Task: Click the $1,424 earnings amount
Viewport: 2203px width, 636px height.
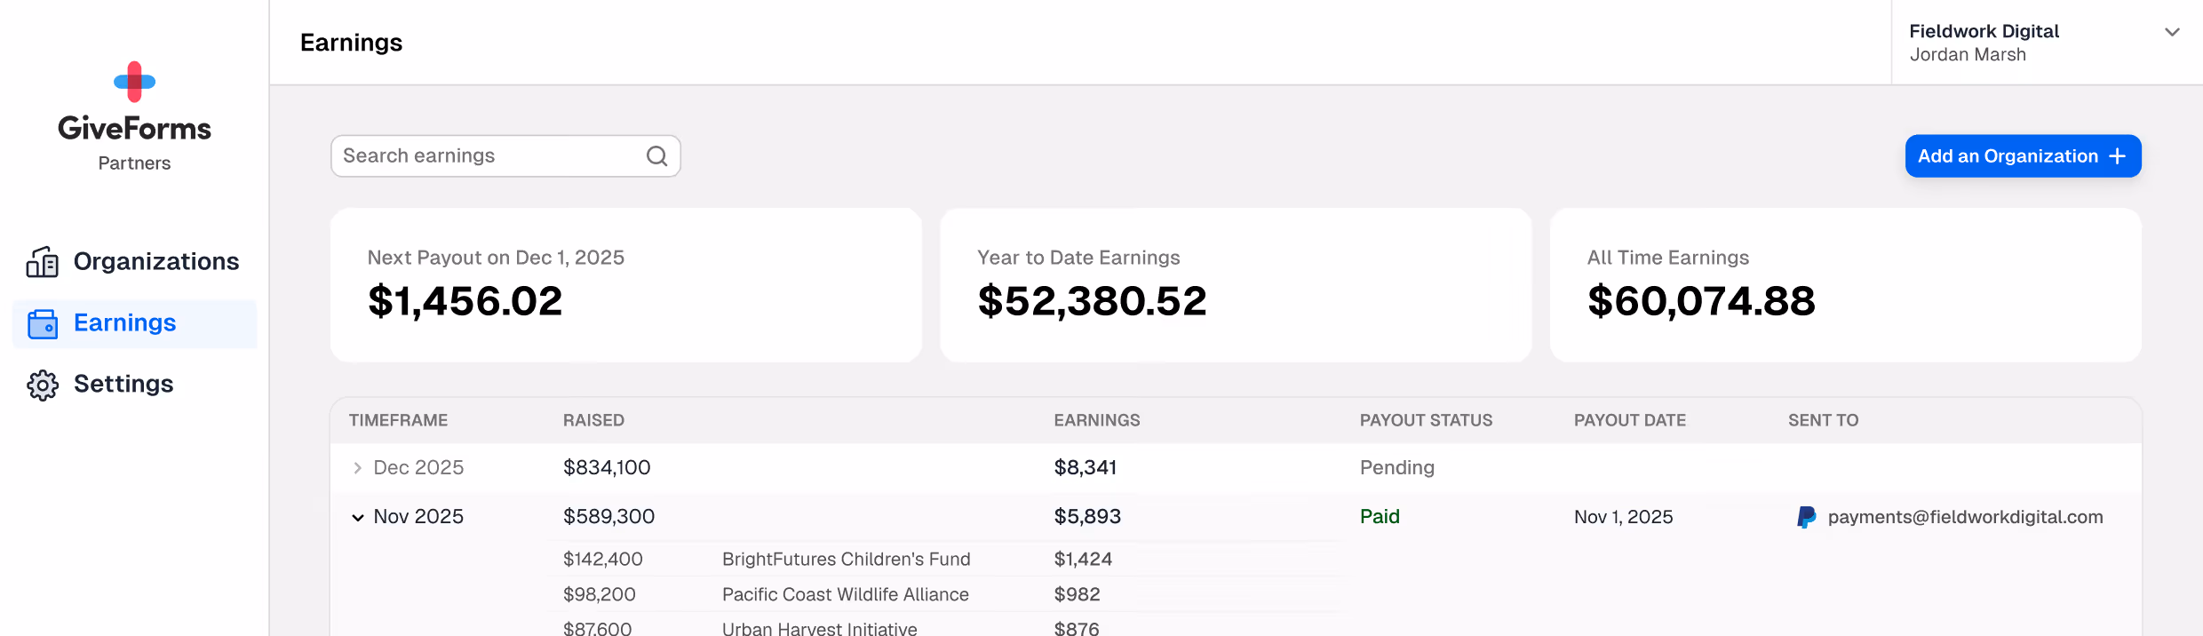Action: [1083, 560]
